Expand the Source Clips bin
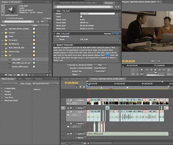The height and width of the screenshot is (145, 173). point(2,52)
